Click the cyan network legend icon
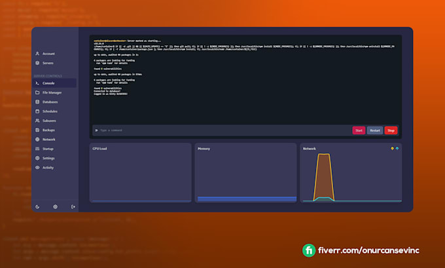The image size is (445, 268). pyautogui.click(x=397, y=148)
